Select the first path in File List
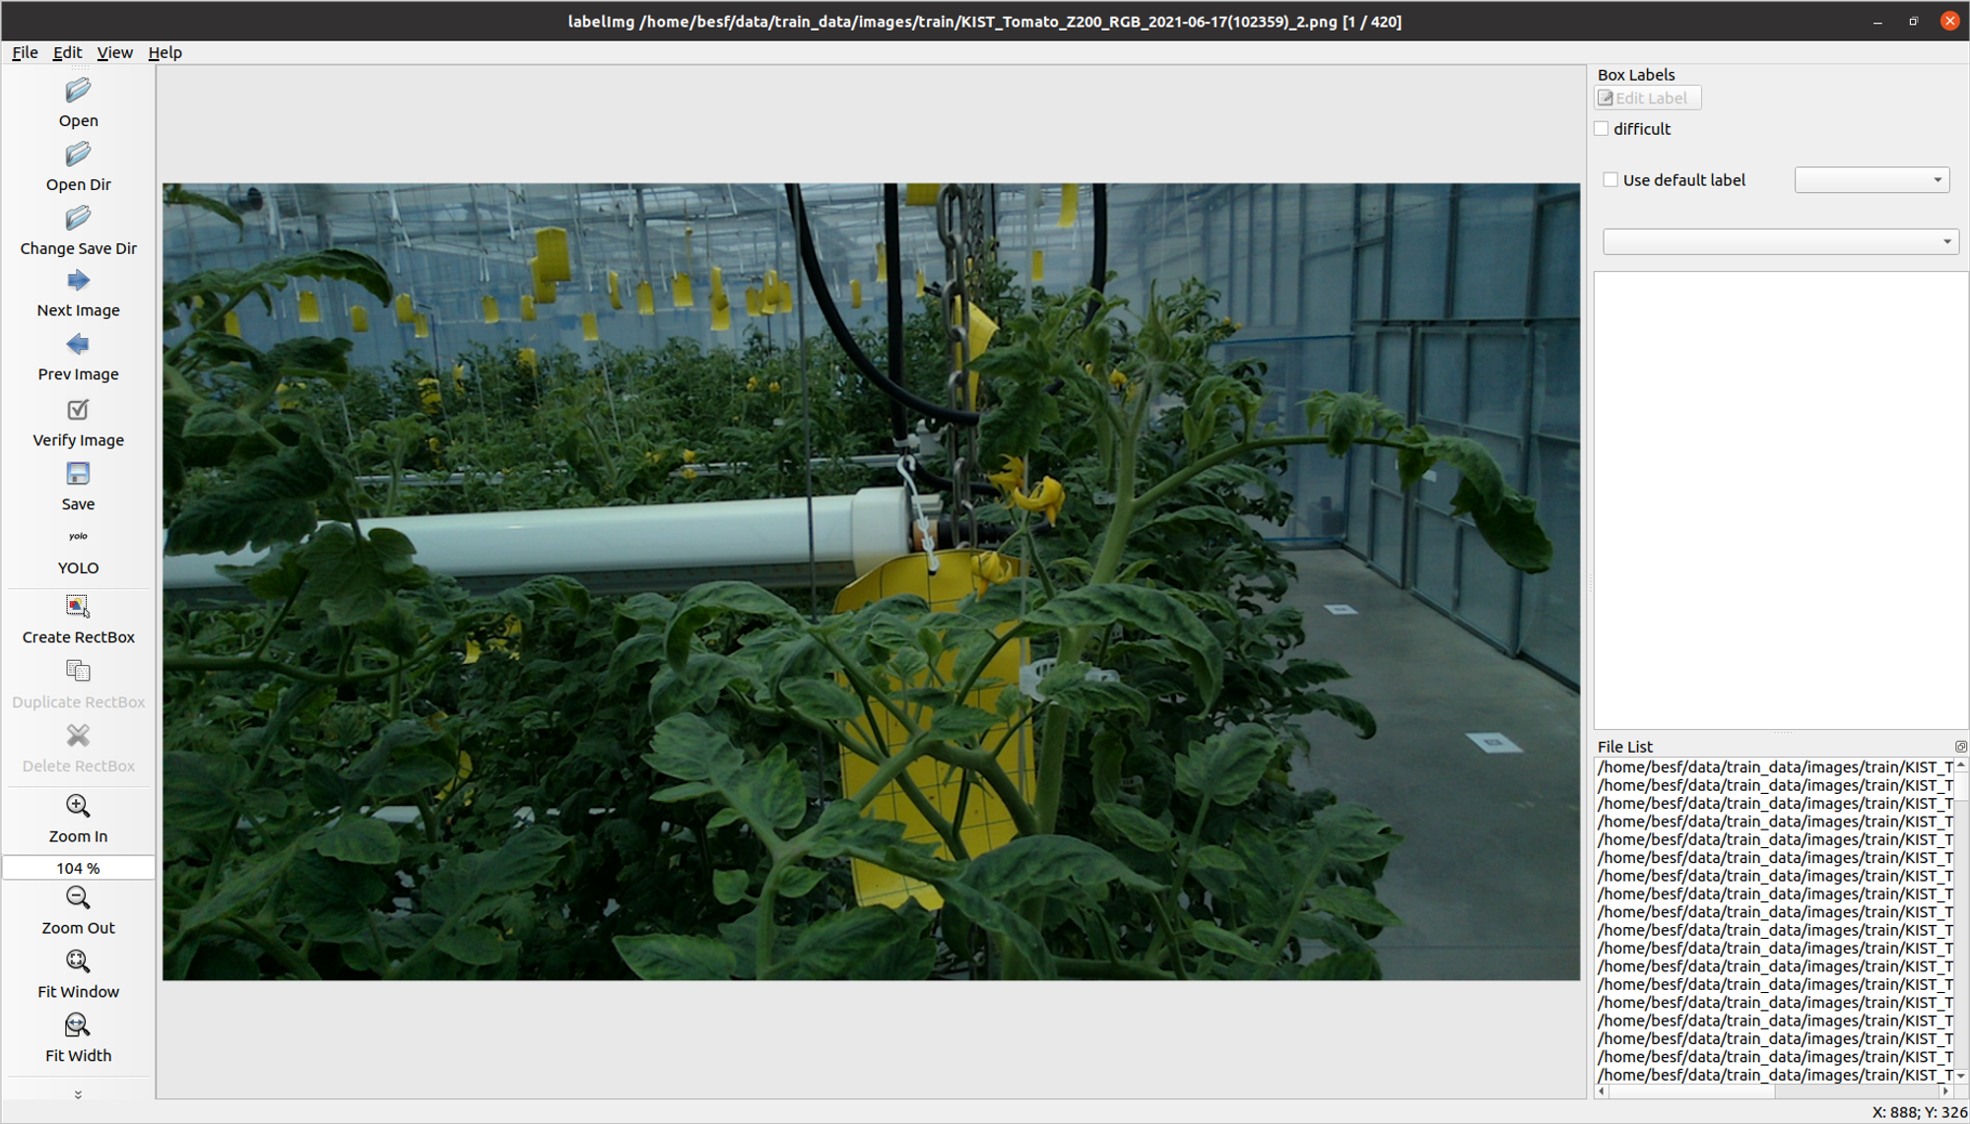This screenshot has height=1124, width=1970. pos(1773,767)
